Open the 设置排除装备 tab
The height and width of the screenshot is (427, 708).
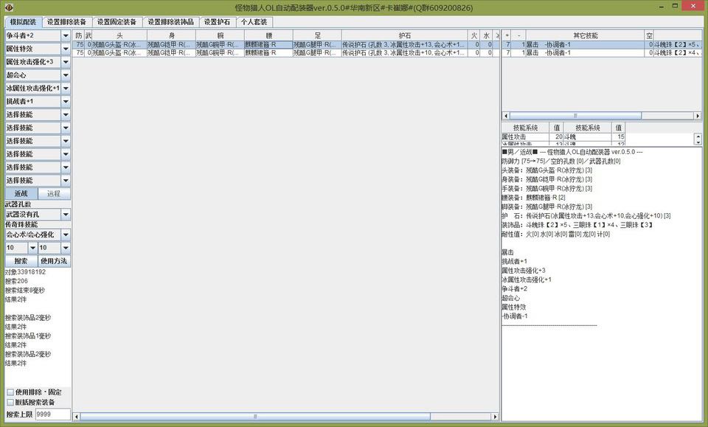[67, 21]
